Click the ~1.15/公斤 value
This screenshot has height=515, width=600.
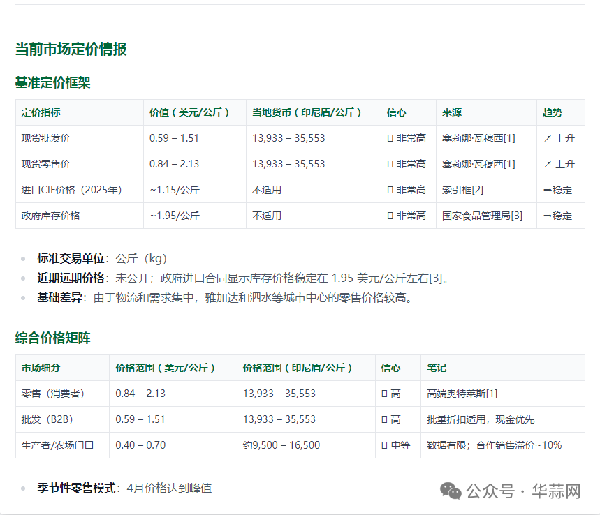[x=175, y=190]
